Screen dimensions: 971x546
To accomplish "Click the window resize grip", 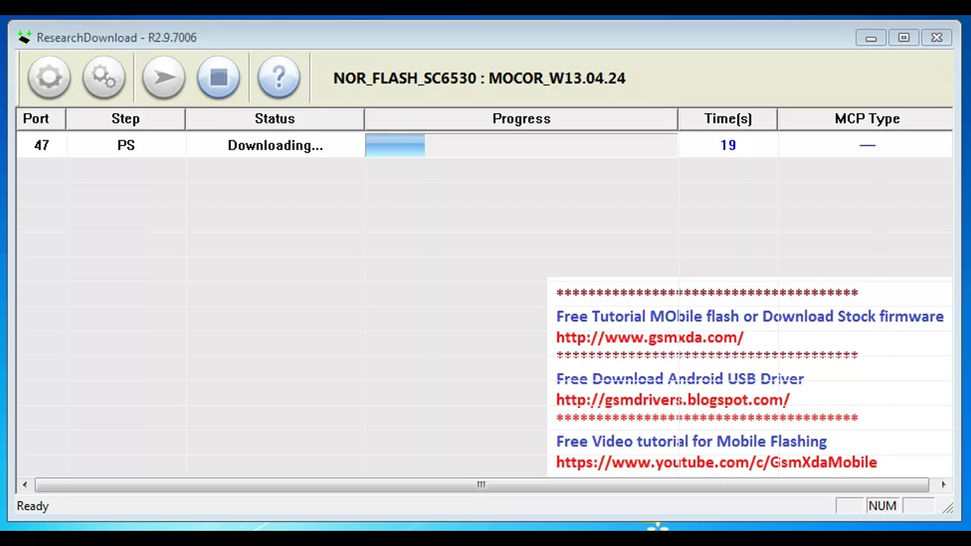I will click(947, 507).
